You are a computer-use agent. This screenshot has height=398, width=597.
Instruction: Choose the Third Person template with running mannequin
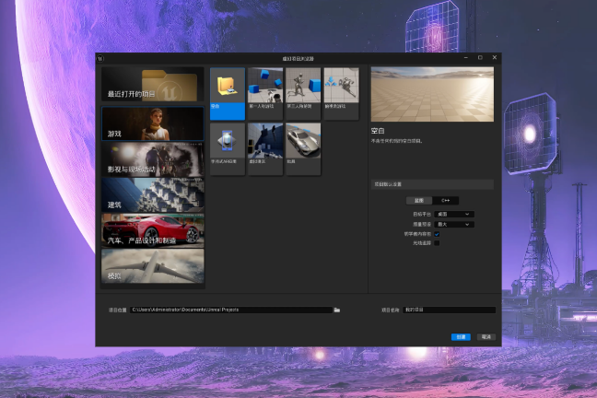click(303, 94)
